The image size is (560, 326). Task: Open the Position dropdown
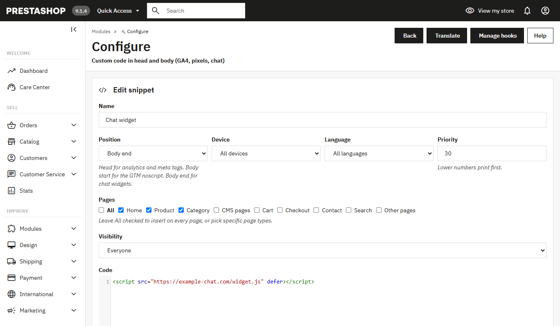pos(153,153)
